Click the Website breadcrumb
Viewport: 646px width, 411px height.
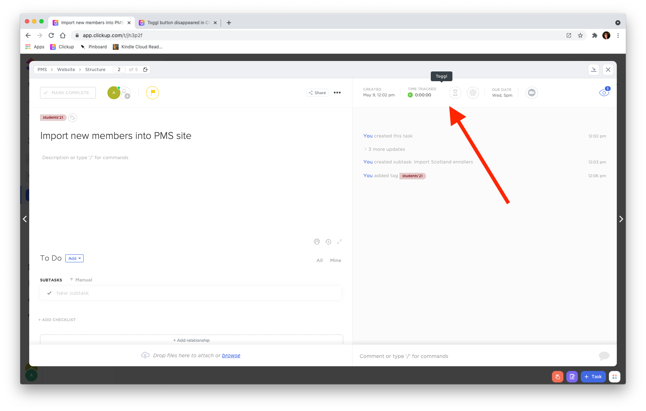tap(66, 70)
